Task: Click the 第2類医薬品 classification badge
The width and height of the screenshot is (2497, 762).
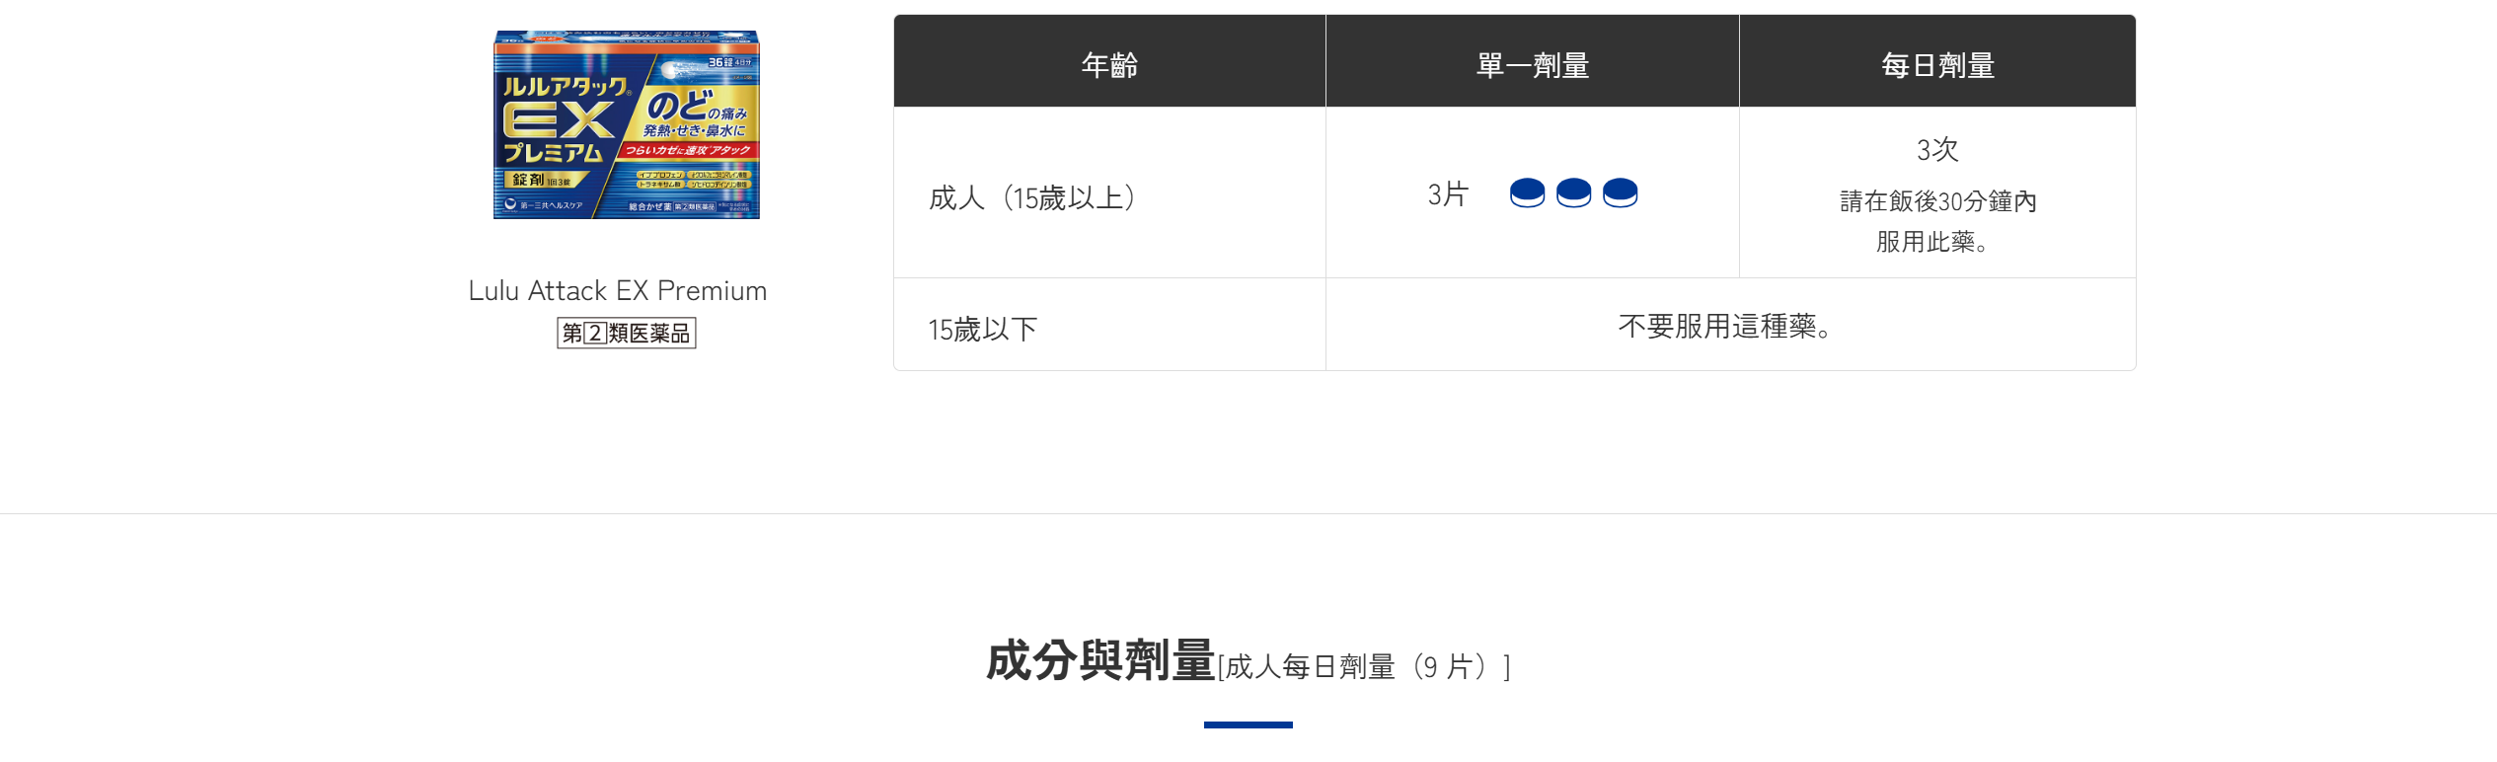Action: [626, 333]
